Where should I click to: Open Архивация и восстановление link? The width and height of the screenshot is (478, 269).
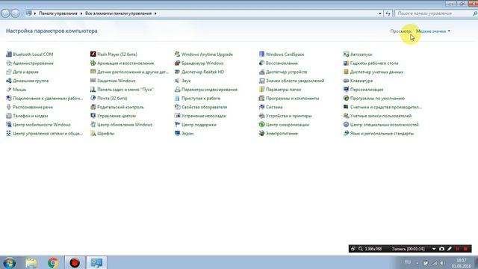tap(125, 63)
